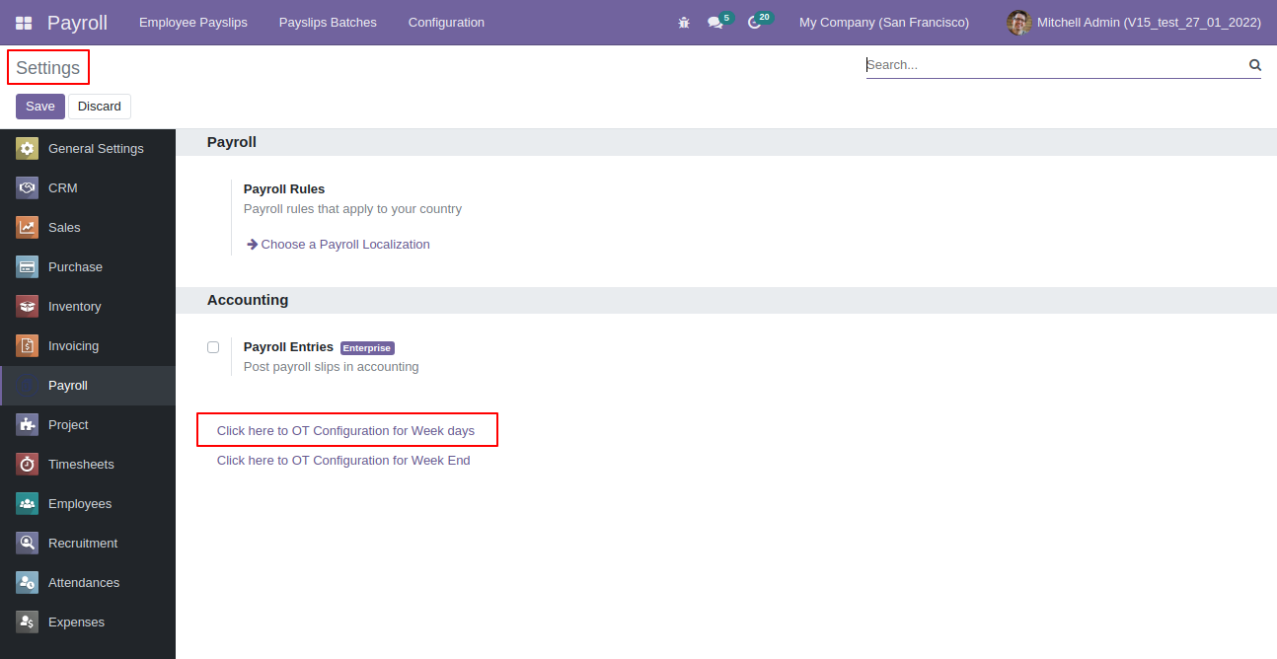Select Purchase settings tab
Image resolution: width=1277 pixels, height=659 pixels.
[88, 267]
